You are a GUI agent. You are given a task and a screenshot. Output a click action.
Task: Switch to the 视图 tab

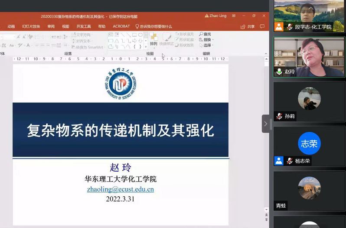65,26
